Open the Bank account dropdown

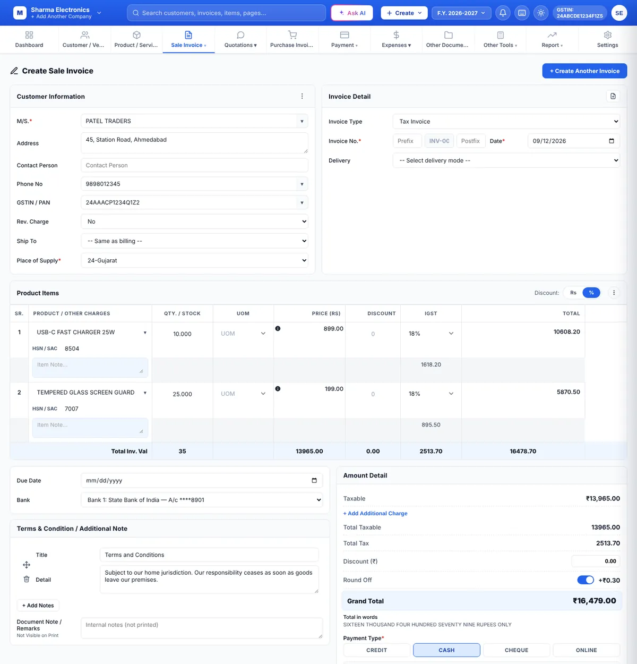coord(202,500)
